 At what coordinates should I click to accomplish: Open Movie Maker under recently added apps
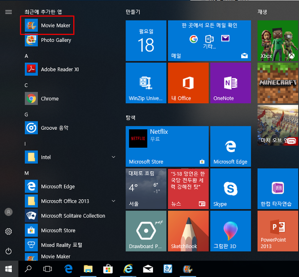coord(47,25)
